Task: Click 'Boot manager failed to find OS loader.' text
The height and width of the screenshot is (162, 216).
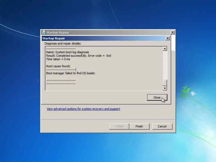Action: coord(71,73)
